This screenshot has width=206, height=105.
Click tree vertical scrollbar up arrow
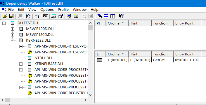pyautogui.click(x=90, y=23)
